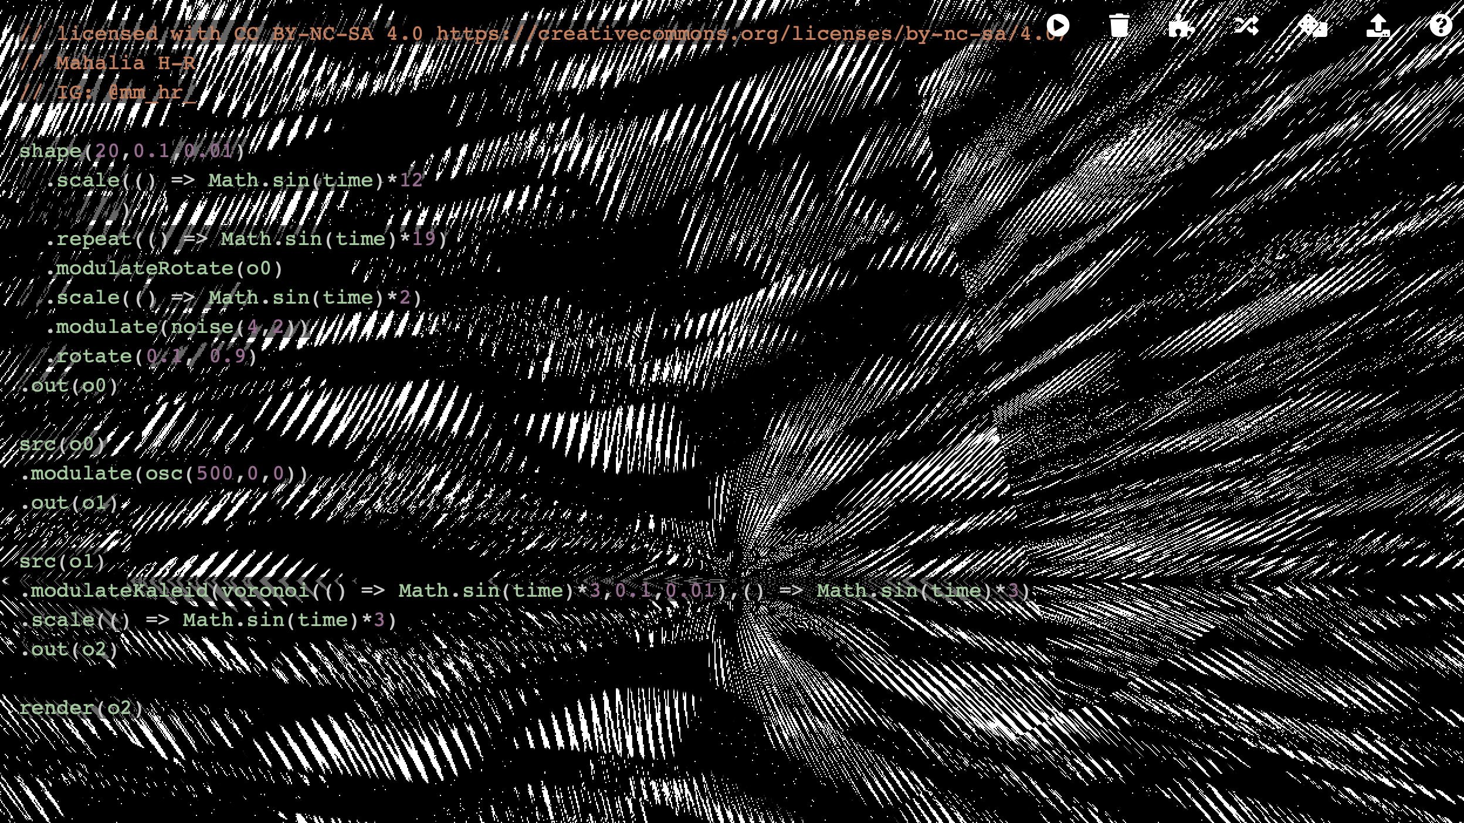The width and height of the screenshot is (1464, 823).
Task: Click the .modulate(osc(500,0,0)) line
Action: pos(164,474)
